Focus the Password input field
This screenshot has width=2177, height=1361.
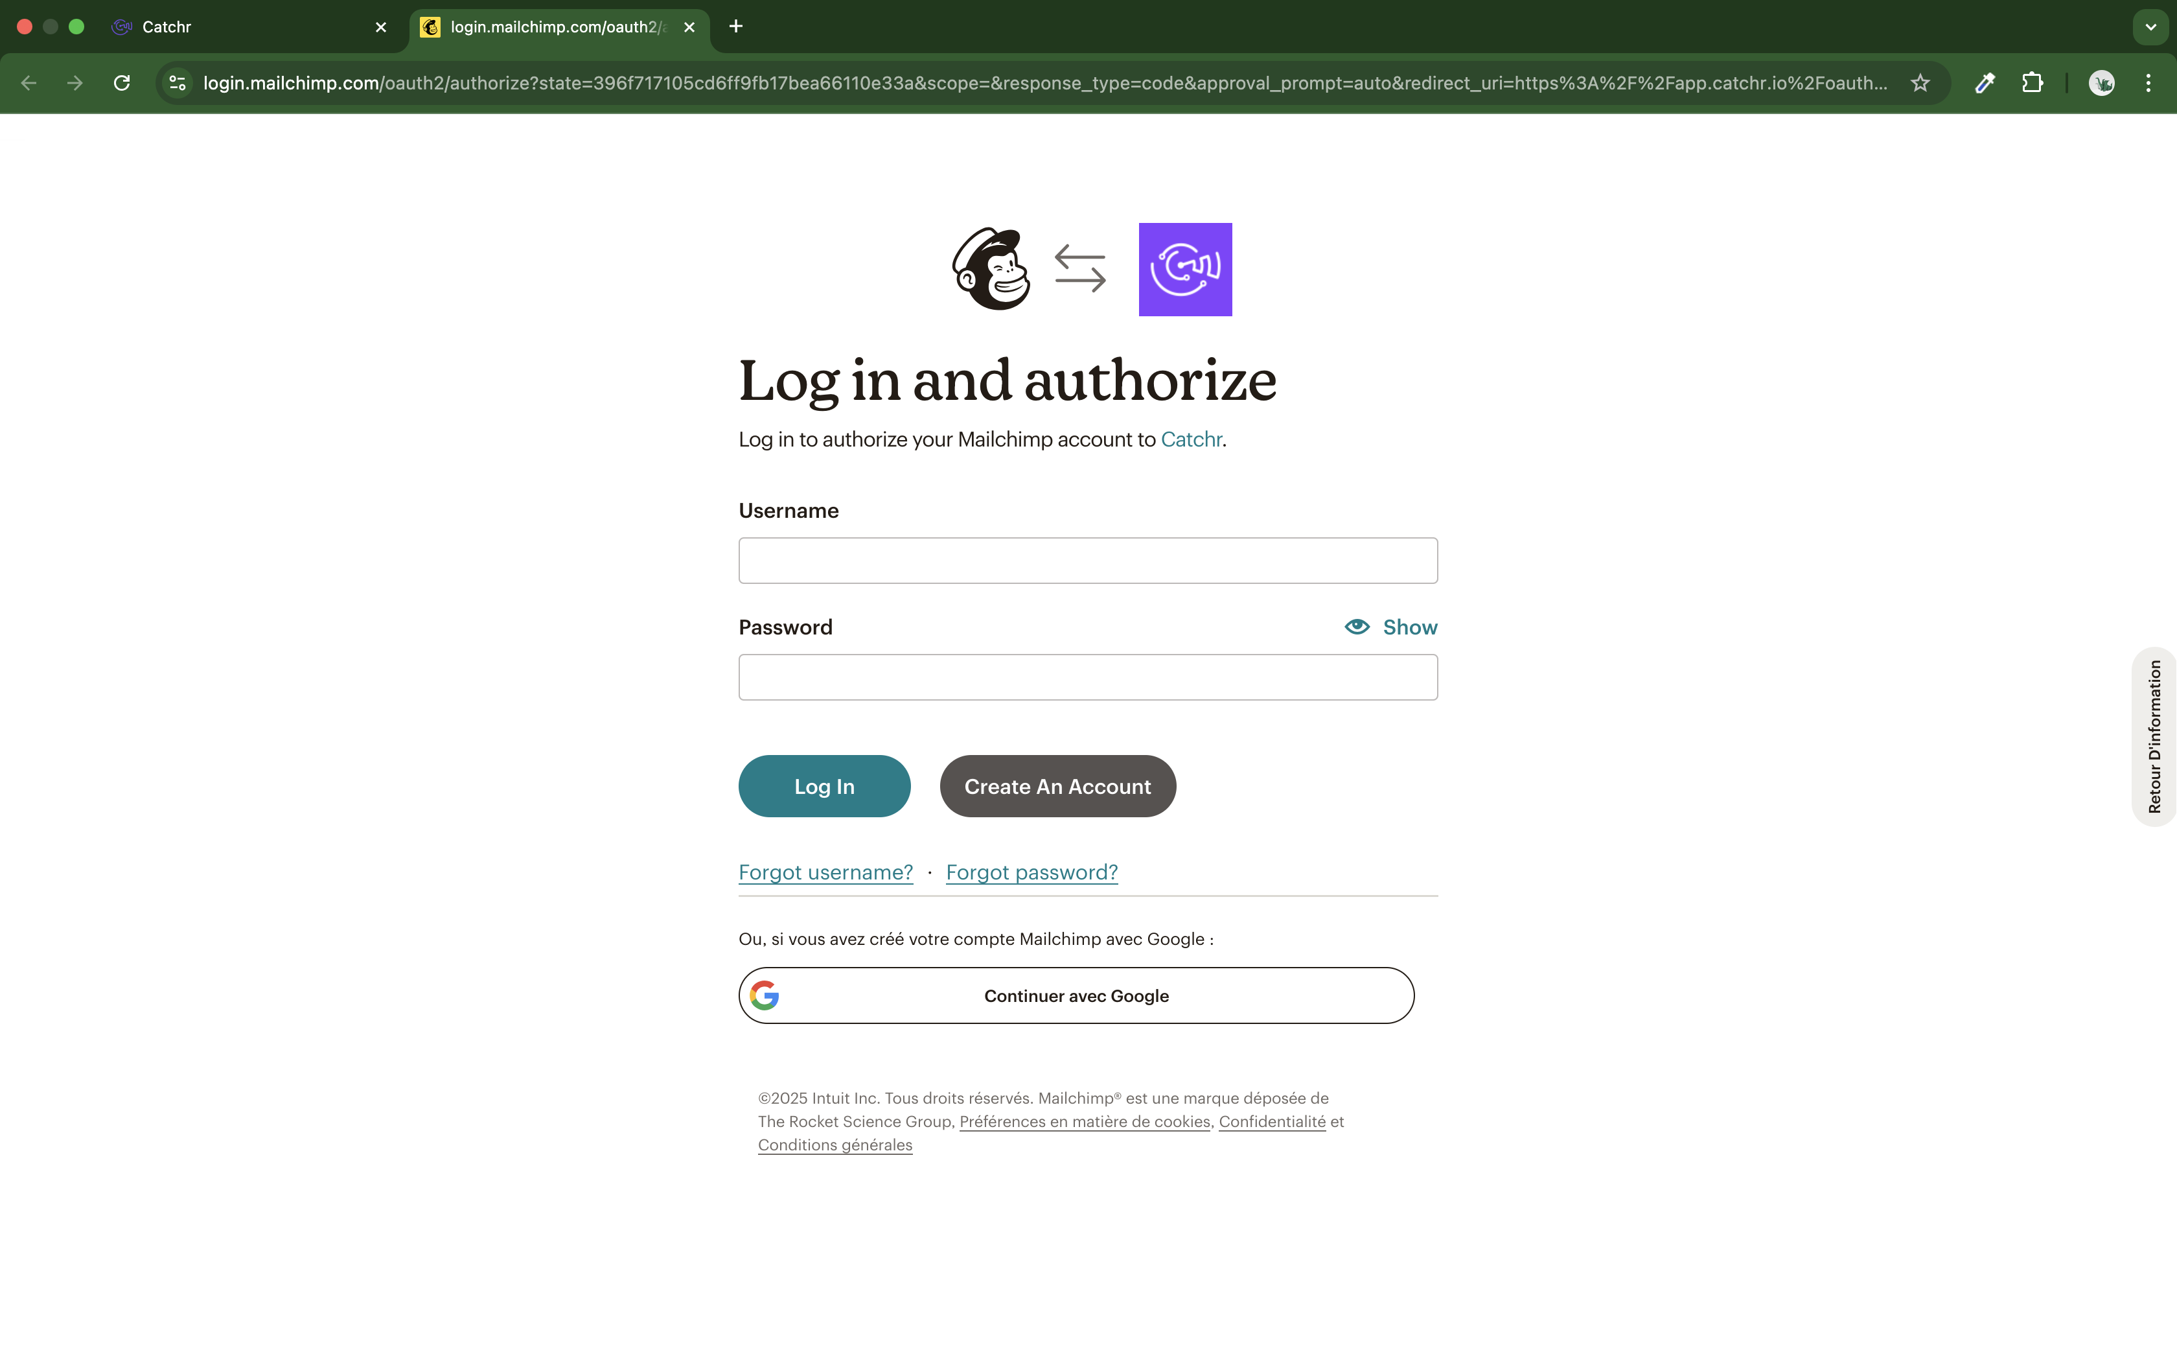pyautogui.click(x=1088, y=677)
